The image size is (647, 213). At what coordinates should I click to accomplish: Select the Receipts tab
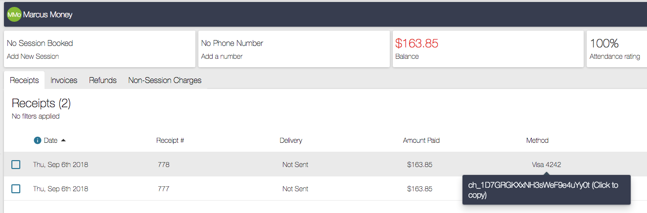(24, 80)
